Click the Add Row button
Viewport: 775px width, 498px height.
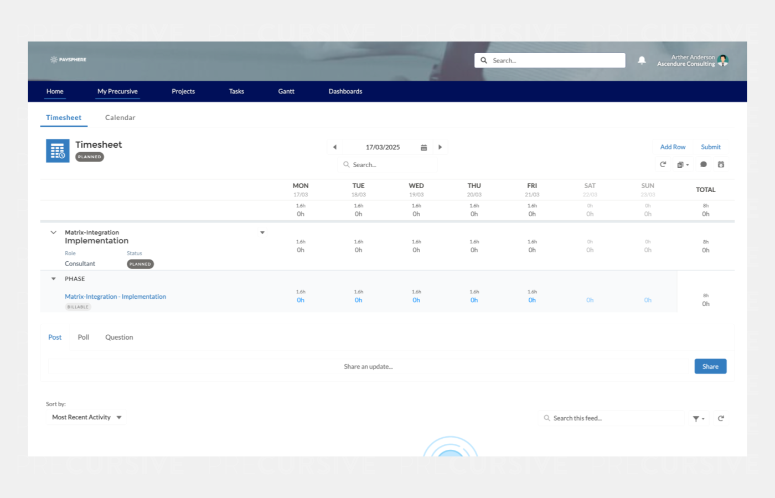tap(673, 147)
